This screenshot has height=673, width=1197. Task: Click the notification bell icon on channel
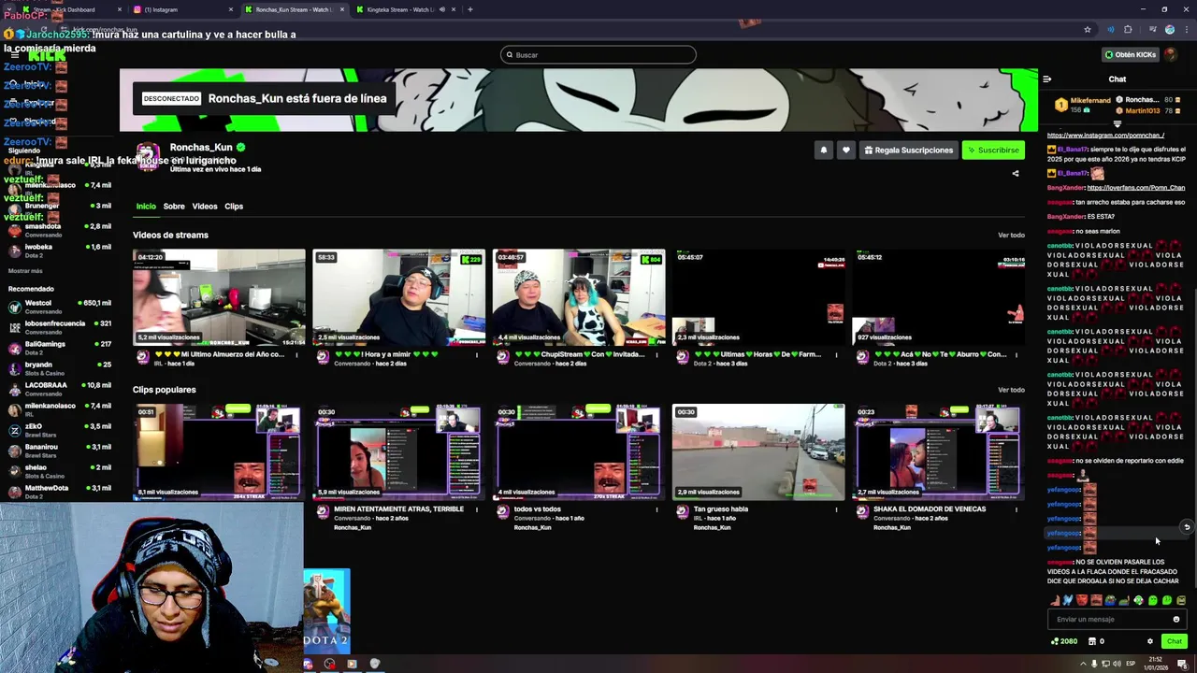824,150
